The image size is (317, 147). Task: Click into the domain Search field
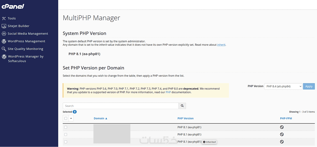point(121,106)
